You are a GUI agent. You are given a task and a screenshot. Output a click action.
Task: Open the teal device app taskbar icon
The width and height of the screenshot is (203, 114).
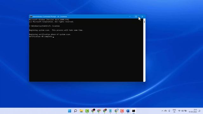110,111
